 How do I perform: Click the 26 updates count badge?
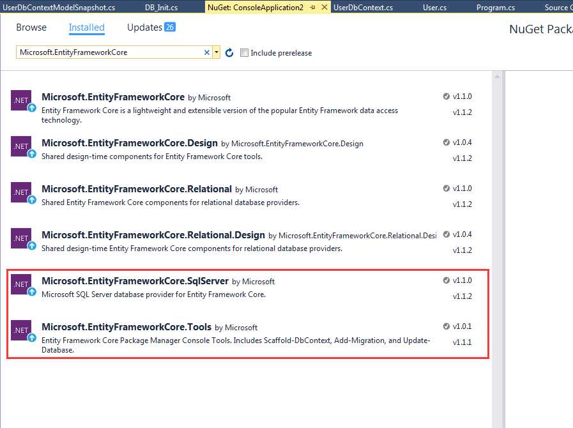(x=170, y=27)
